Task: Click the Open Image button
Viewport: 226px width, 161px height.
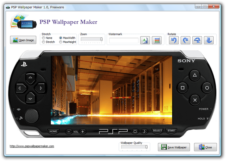Action: pos(23,40)
